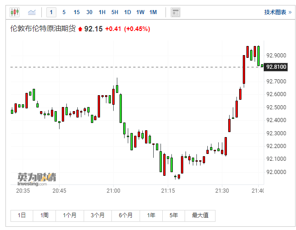Click the 21:00 time axis label
This screenshot has height=230, width=296.
113,191
